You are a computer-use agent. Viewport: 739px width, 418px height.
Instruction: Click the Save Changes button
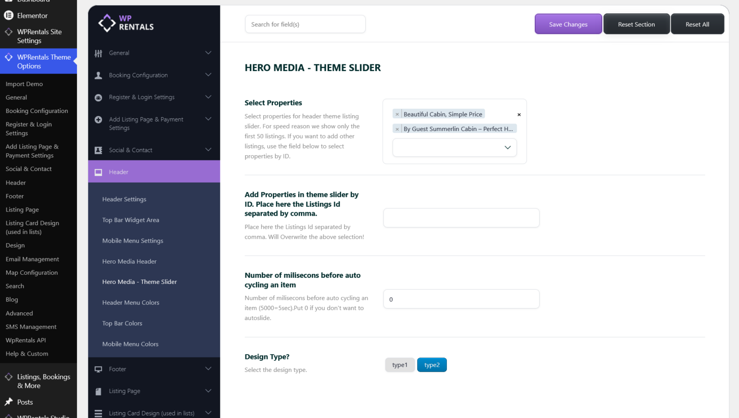tap(568, 24)
